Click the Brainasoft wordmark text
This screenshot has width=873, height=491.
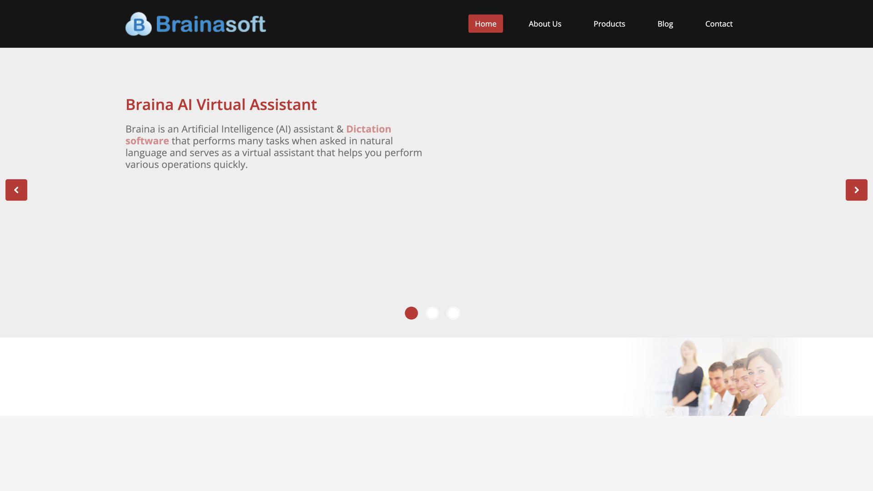tap(211, 24)
